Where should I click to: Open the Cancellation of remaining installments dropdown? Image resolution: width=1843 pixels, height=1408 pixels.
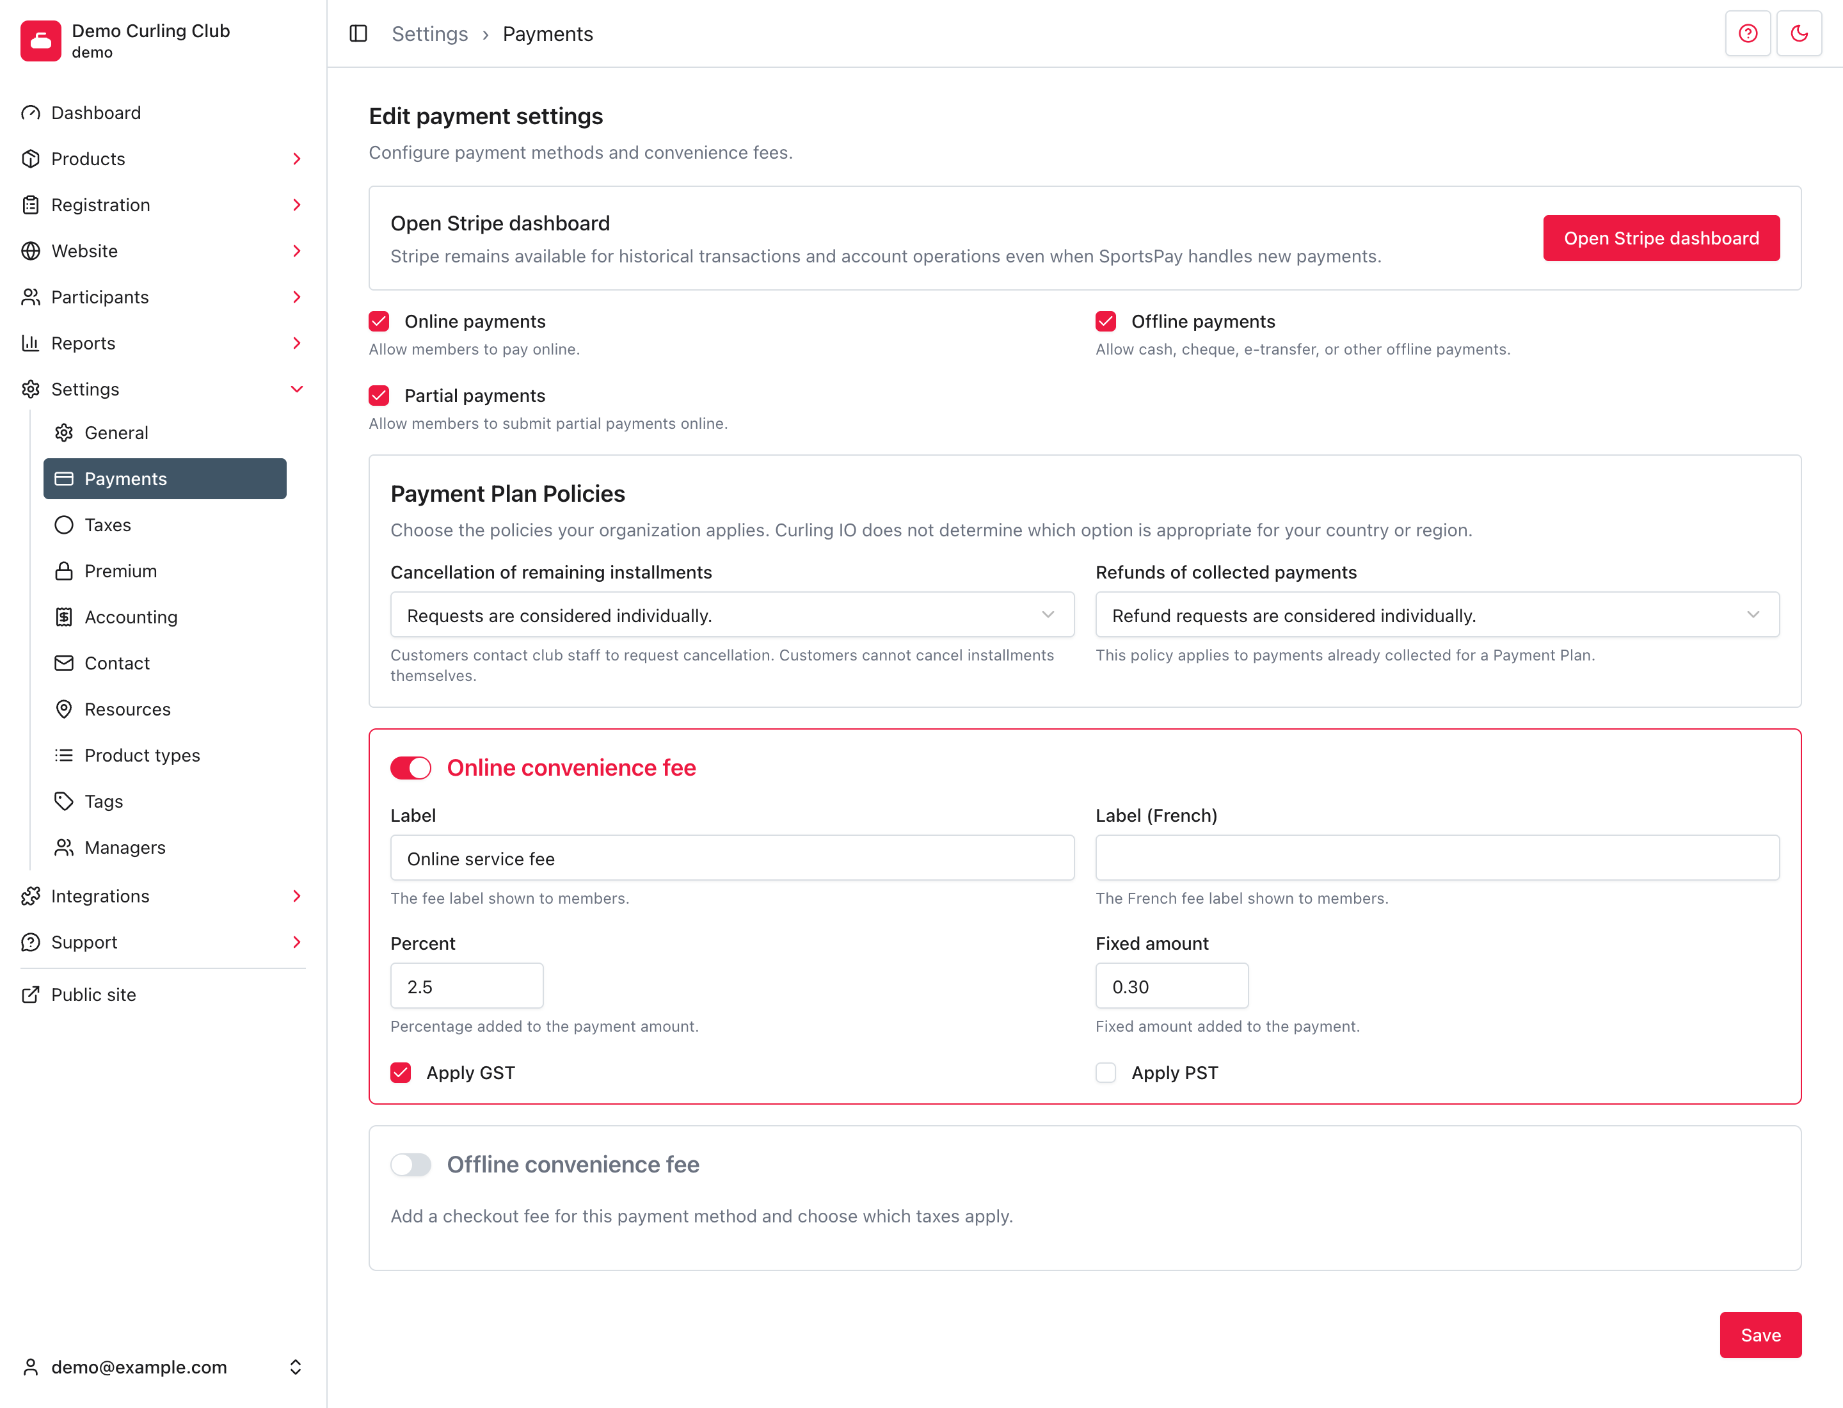coord(733,615)
